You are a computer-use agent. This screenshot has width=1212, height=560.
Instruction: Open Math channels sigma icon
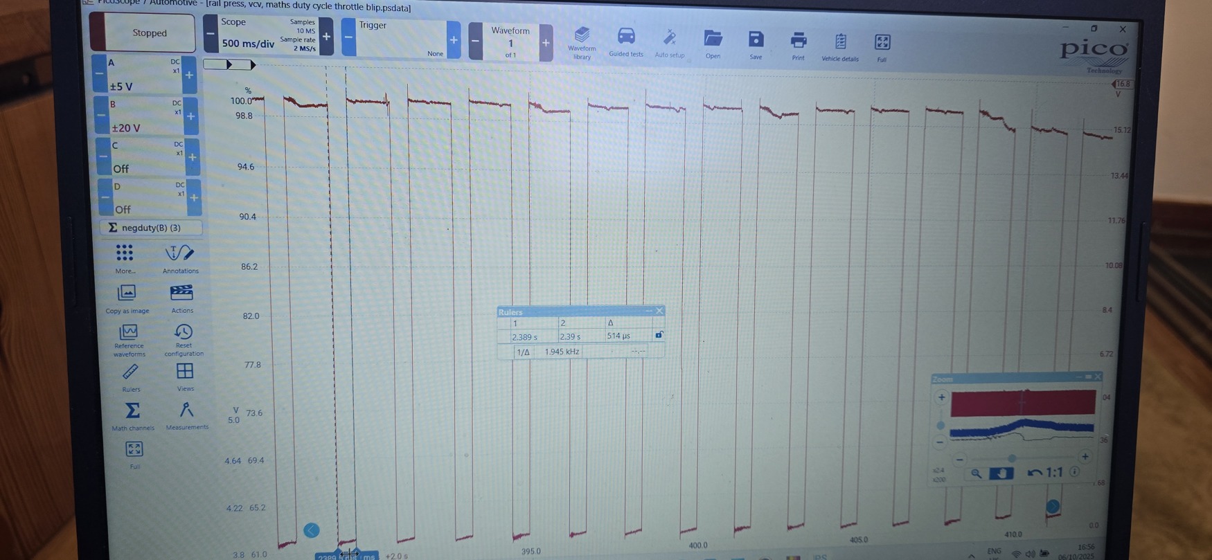tap(132, 416)
